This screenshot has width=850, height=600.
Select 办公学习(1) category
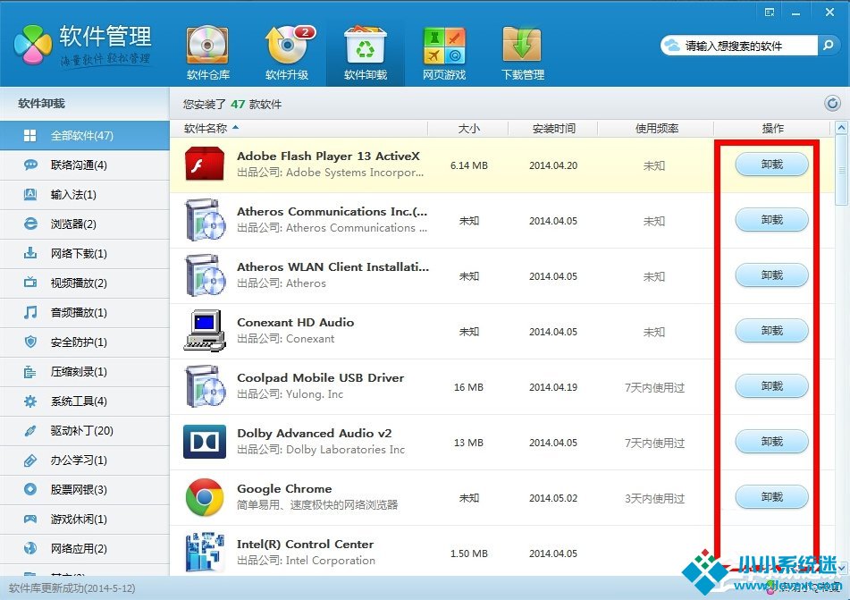pyautogui.click(x=85, y=461)
